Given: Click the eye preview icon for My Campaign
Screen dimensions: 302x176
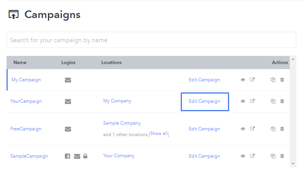Looking at the screenshot, I should coord(243,80).
